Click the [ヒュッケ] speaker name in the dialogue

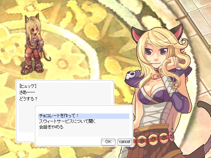pyautogui.click(x=28, y=86)
